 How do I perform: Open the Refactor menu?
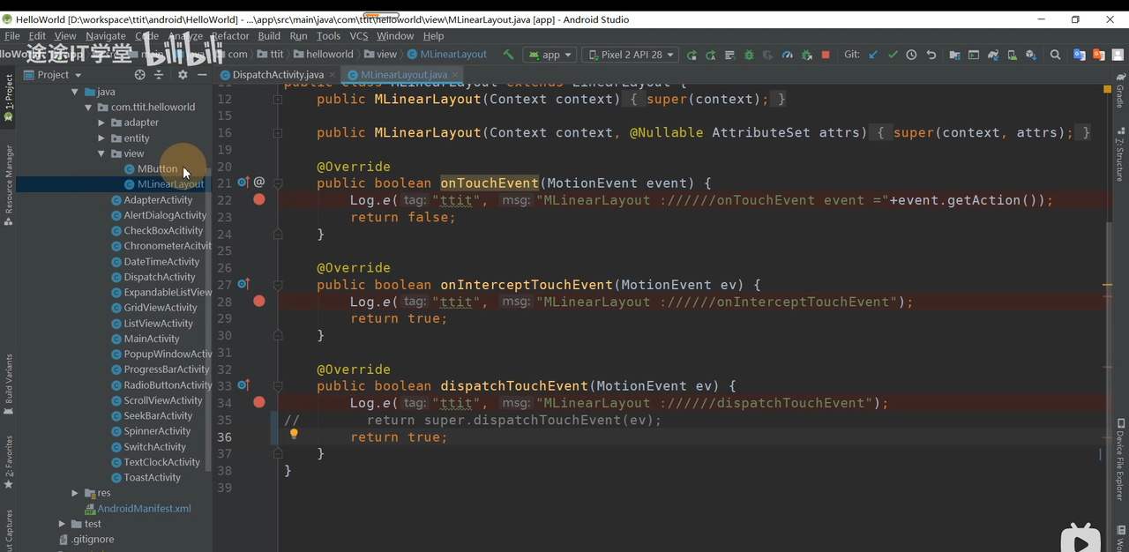click(x=230, y=36)
